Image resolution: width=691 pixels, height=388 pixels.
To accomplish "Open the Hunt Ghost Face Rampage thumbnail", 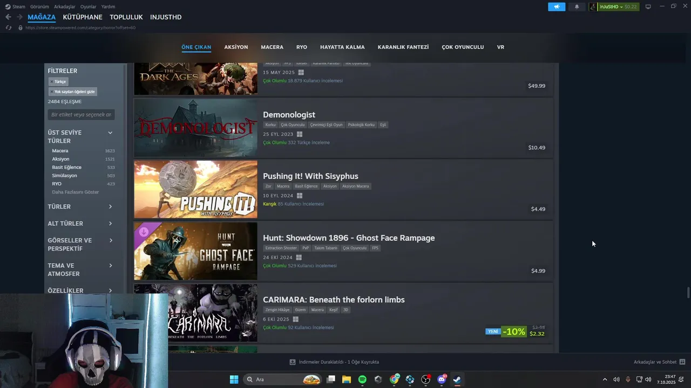I will pyautogui.click(x=195, y=251).
